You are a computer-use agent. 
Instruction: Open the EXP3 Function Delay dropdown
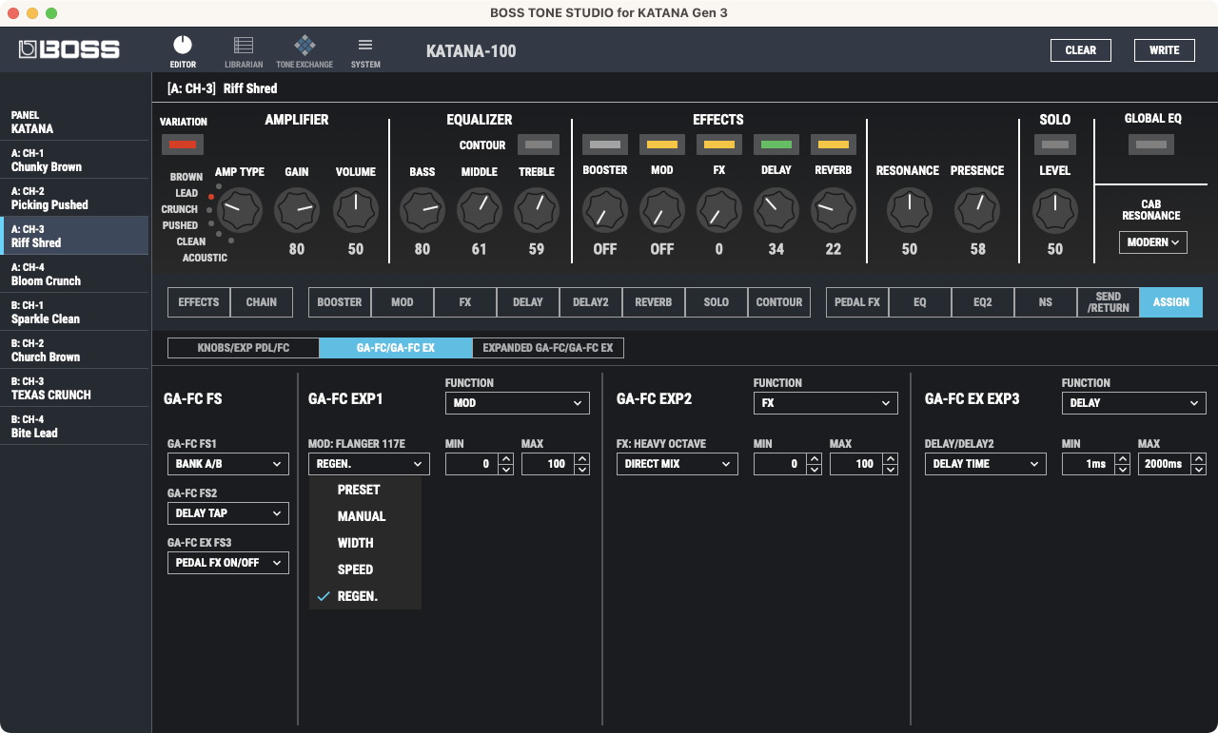[1134, 403]
